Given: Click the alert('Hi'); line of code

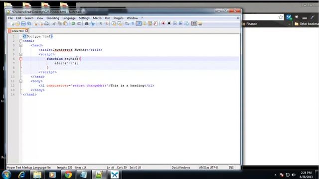Looking at the screenshot, I should tap(66, 63).
